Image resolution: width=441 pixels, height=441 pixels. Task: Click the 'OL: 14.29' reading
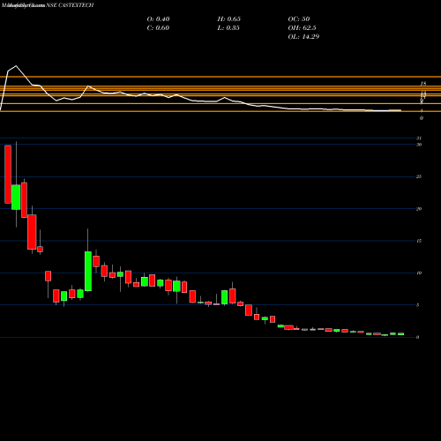(x=303, y=37)
